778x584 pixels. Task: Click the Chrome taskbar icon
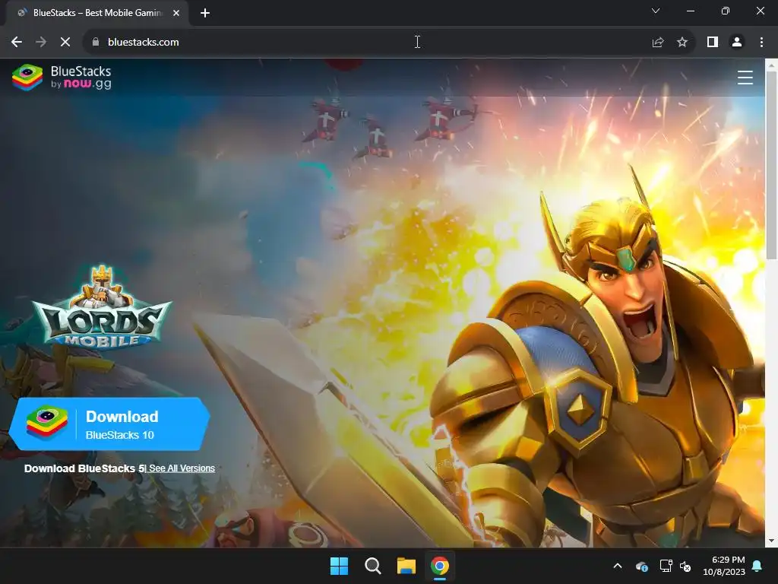pos(440,566)
